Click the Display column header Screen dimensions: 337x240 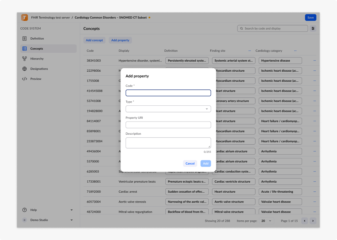click(124, 51)
